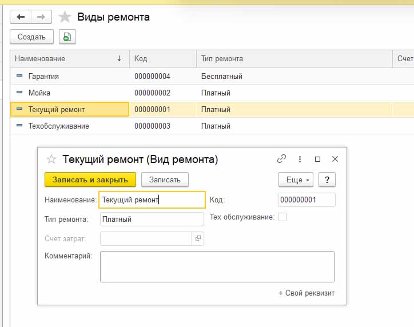Star the Текущий ремонт dialog as favorite
414x327 pixels.
(51, 159)
